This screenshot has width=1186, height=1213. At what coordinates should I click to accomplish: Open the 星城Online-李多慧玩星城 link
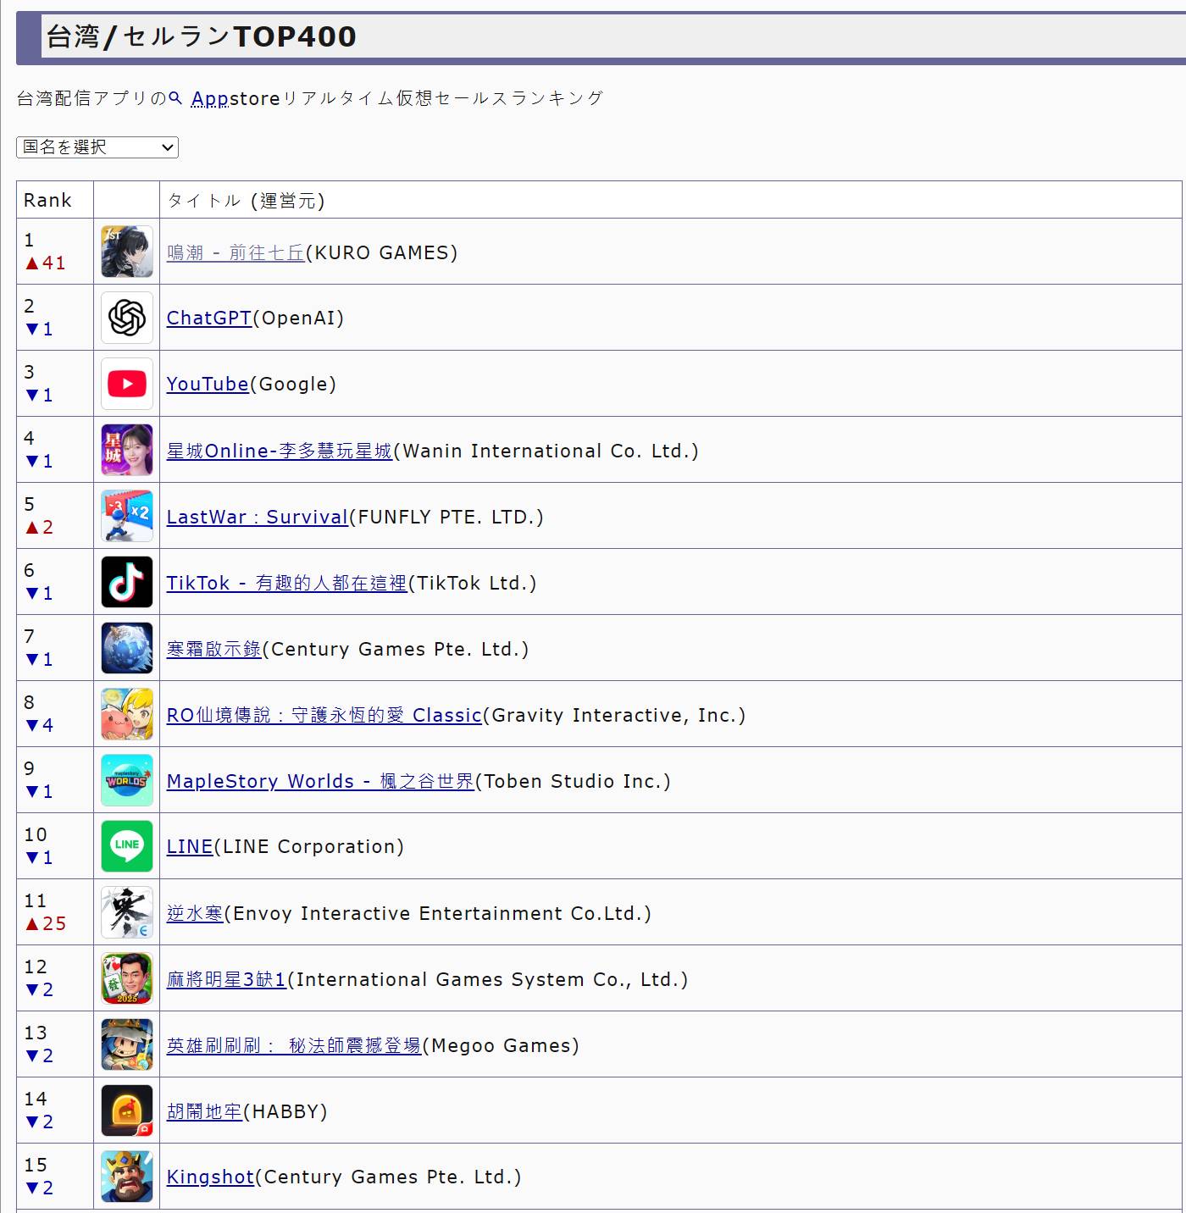click(280, 451)
